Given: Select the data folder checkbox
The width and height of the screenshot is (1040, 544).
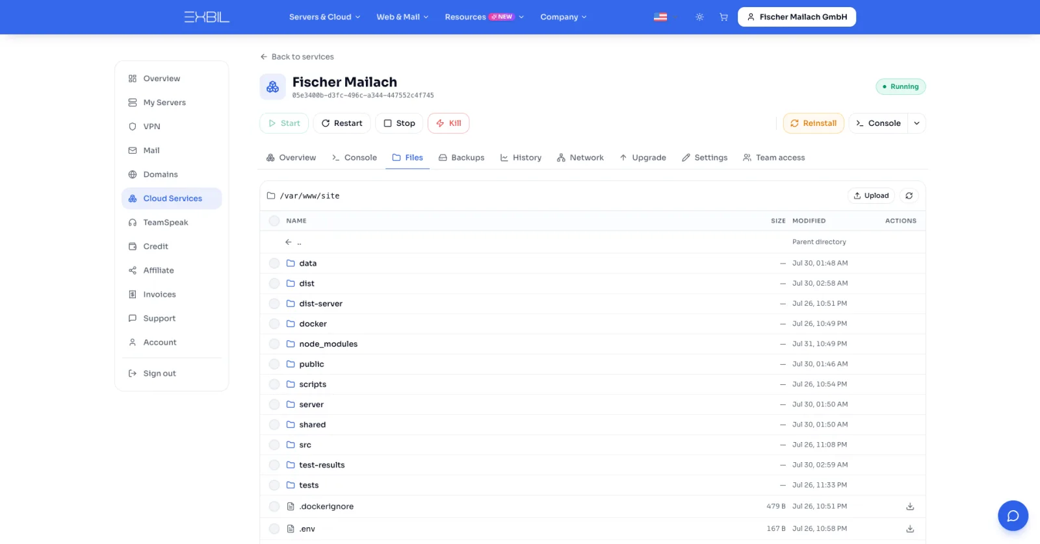Looking at the screenshot, I should (274, 263).
